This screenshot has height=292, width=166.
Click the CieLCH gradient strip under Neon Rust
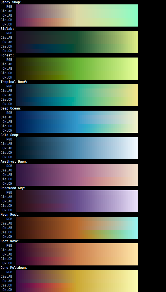(x=77, y=232)
